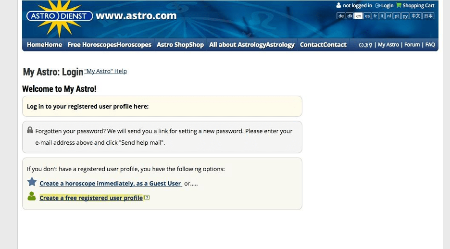Open the Free Horoscopes menu
Viewport: 450px width, 249px height.
click(x=109, y=45)
